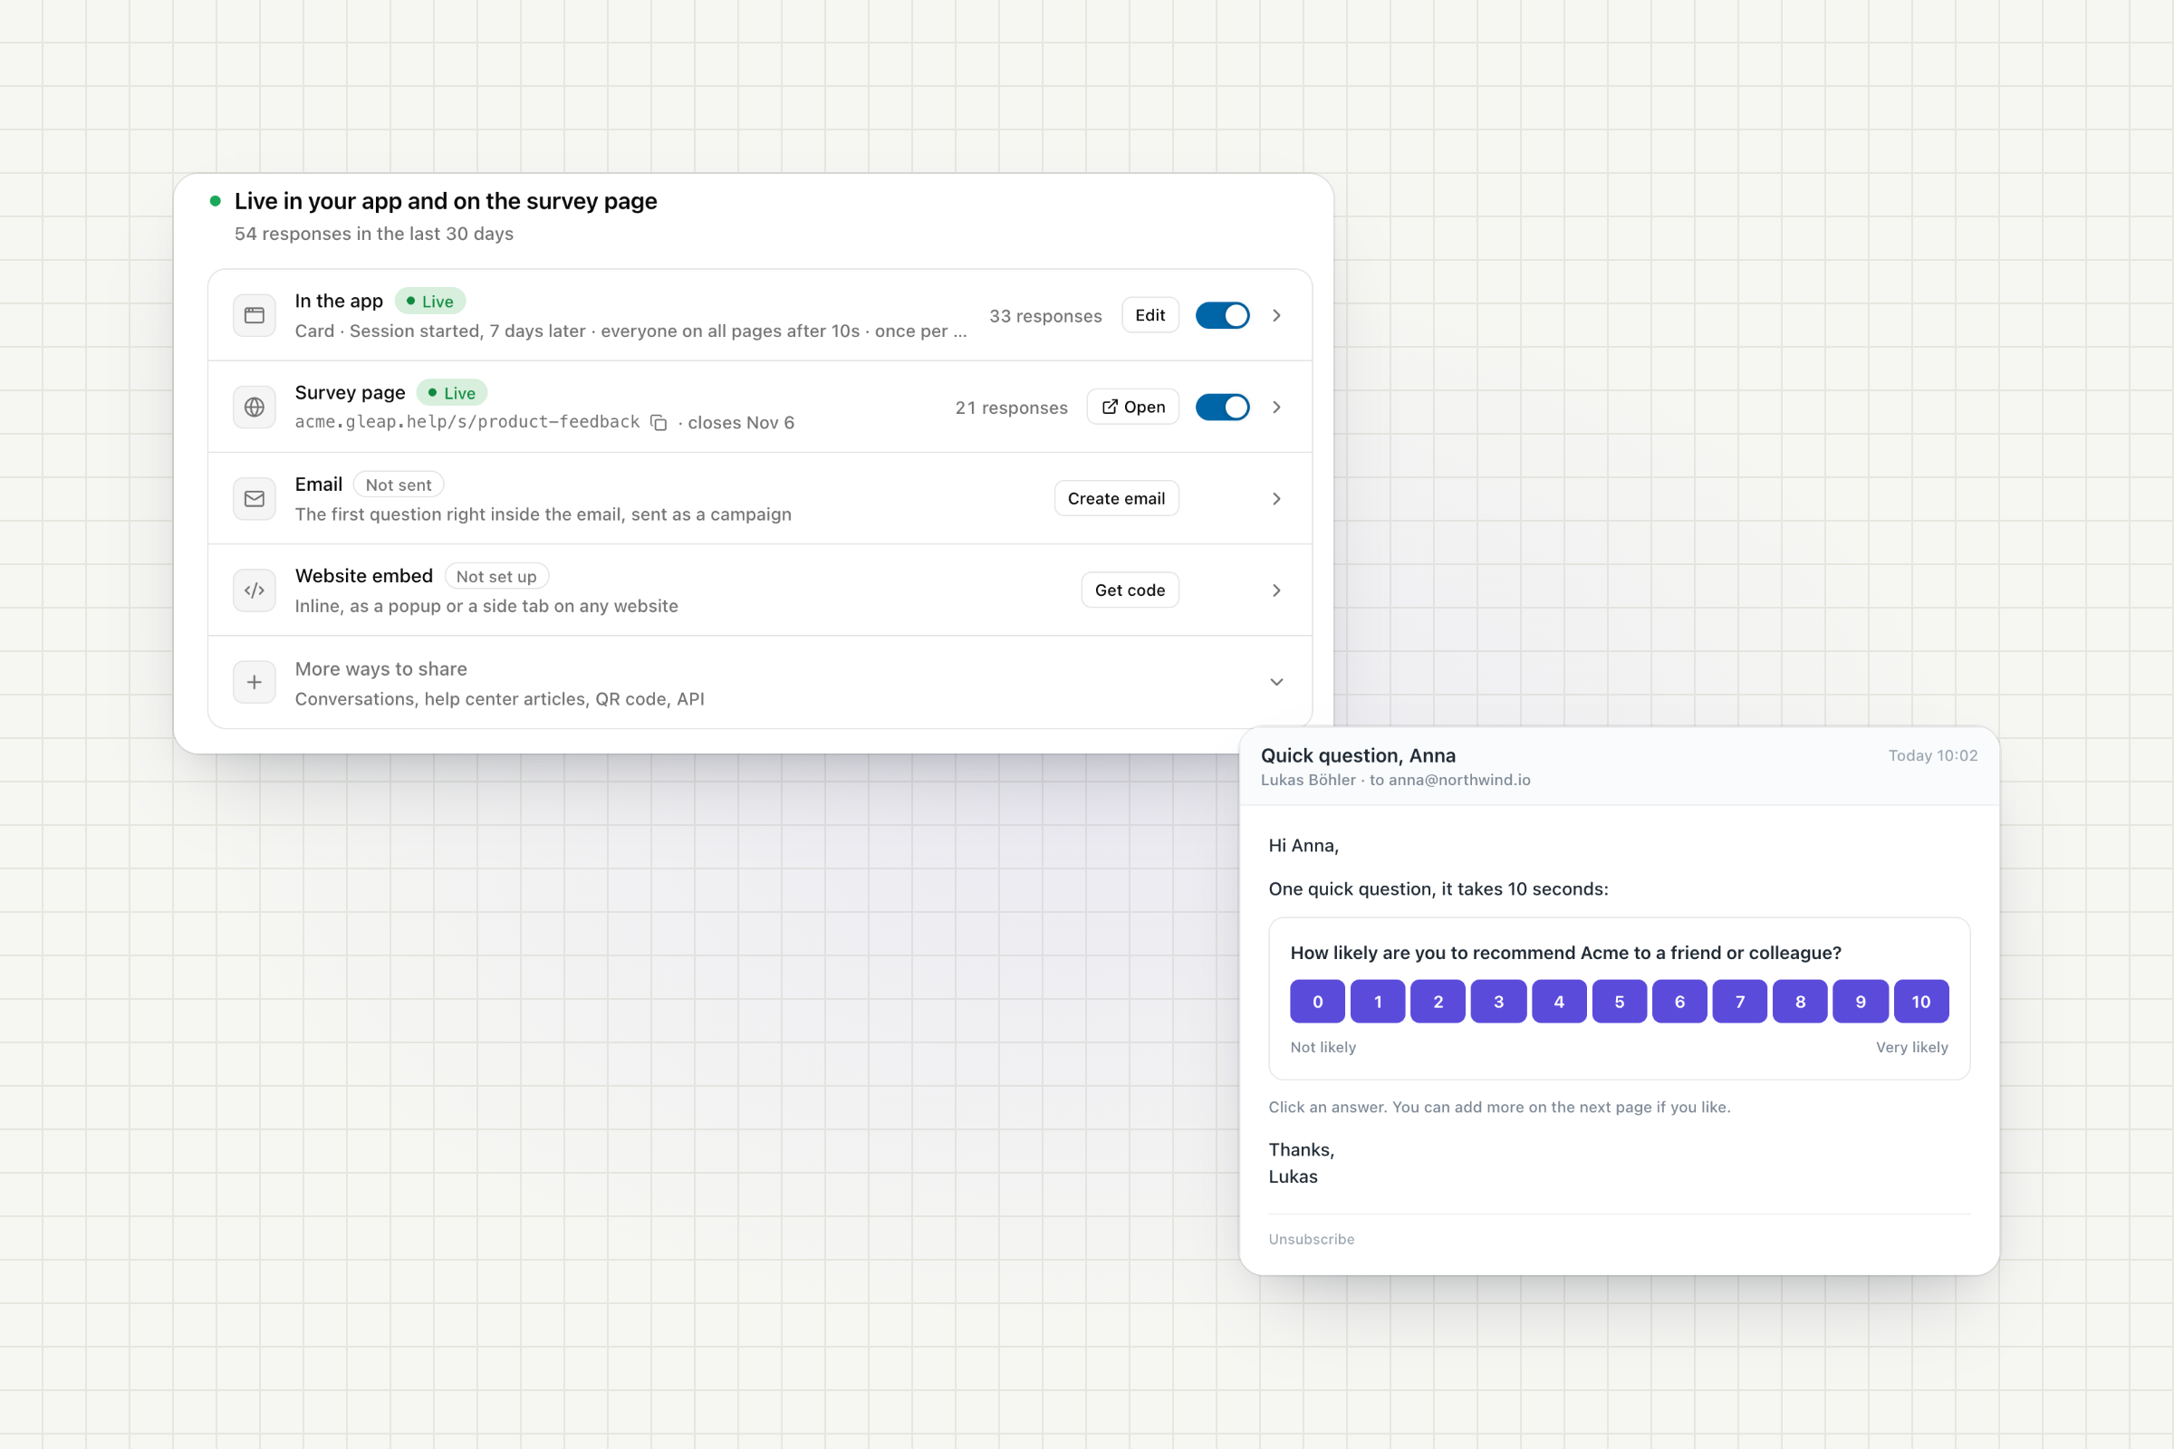Image resolution: width=2174 pixels, height=1449 pixels.
Task: Click the More ways to share label
Action: click(380, 669)
